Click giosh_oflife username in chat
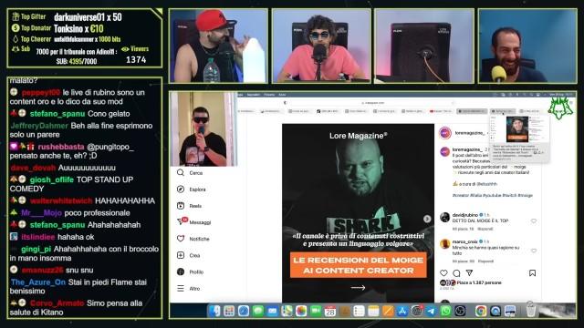 point(52,179)
